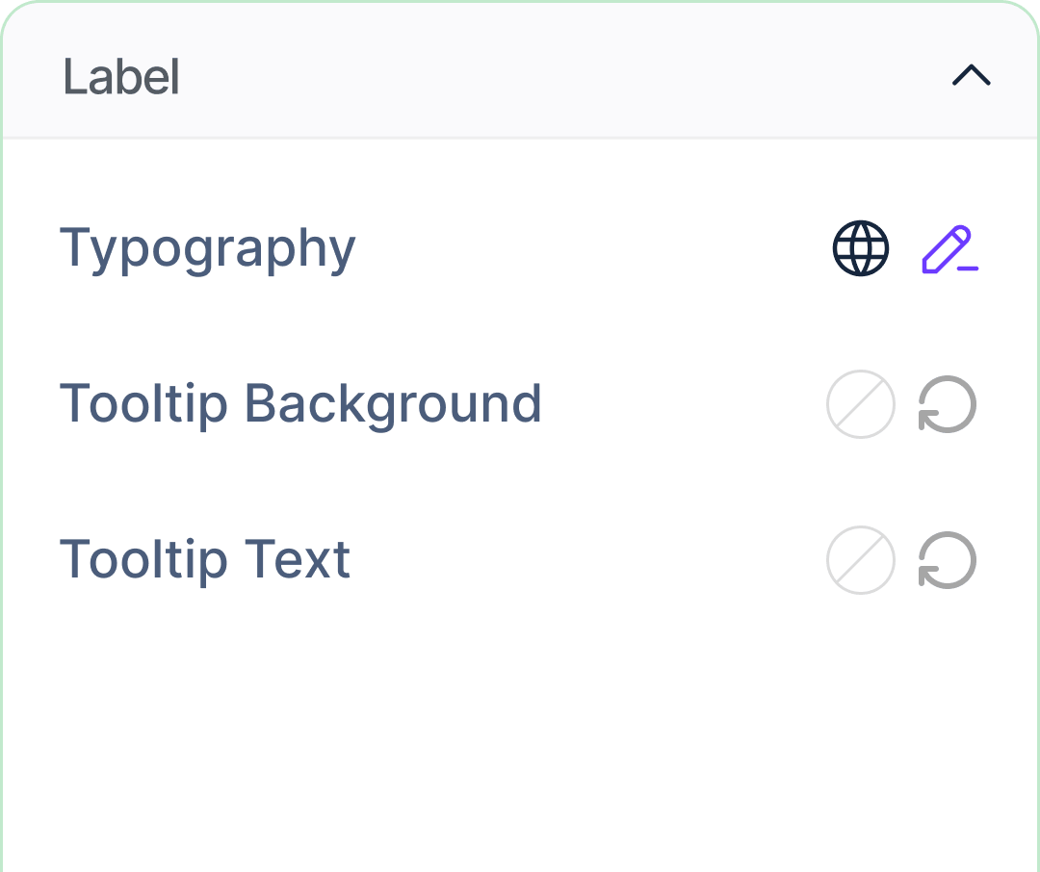Image resolution: width=1040 pixels, height=872 pixels.
Task: Edit Typography with the purple pencil icon
Action: click(x=949, y=248)
